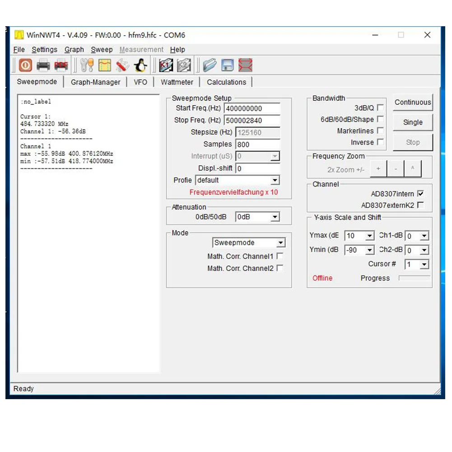Click the WinNWT4 title bar app icon
The image size is (452, 452).
(x=19, y=35)
